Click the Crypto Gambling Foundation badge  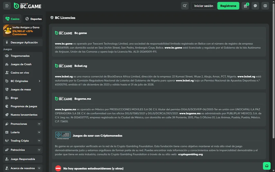point(63,136)
